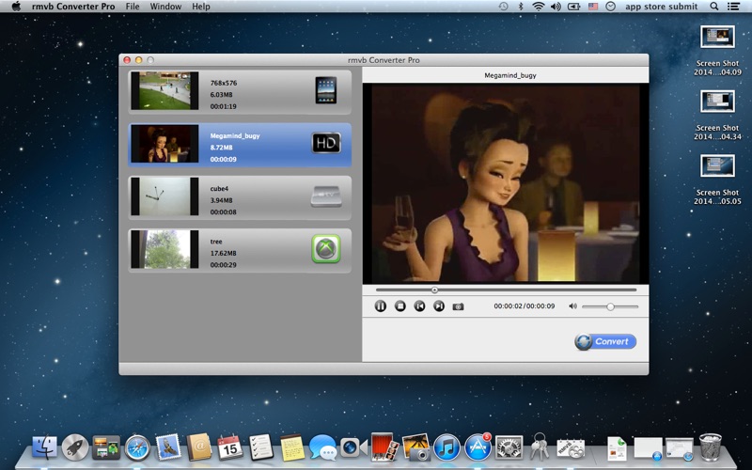Take a snapshot with camera icon

tap(459, 306)
